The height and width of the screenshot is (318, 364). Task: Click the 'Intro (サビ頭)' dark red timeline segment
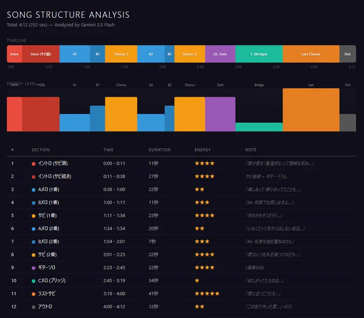pyautogui.click(x=41, y=54)
